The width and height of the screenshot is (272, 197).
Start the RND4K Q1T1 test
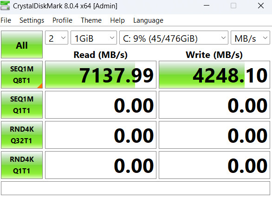coord(22,165)
